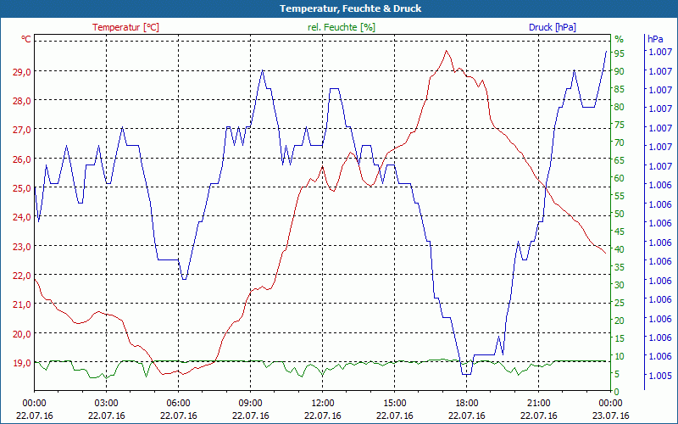Click the hPa unit label on pressure axis
The width and height of the screenshot is (678, 424).
coord(655,39)
